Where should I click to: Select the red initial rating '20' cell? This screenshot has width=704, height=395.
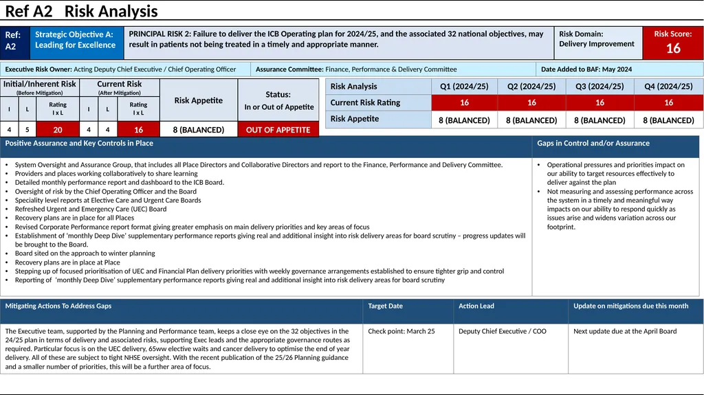(58, 129)
